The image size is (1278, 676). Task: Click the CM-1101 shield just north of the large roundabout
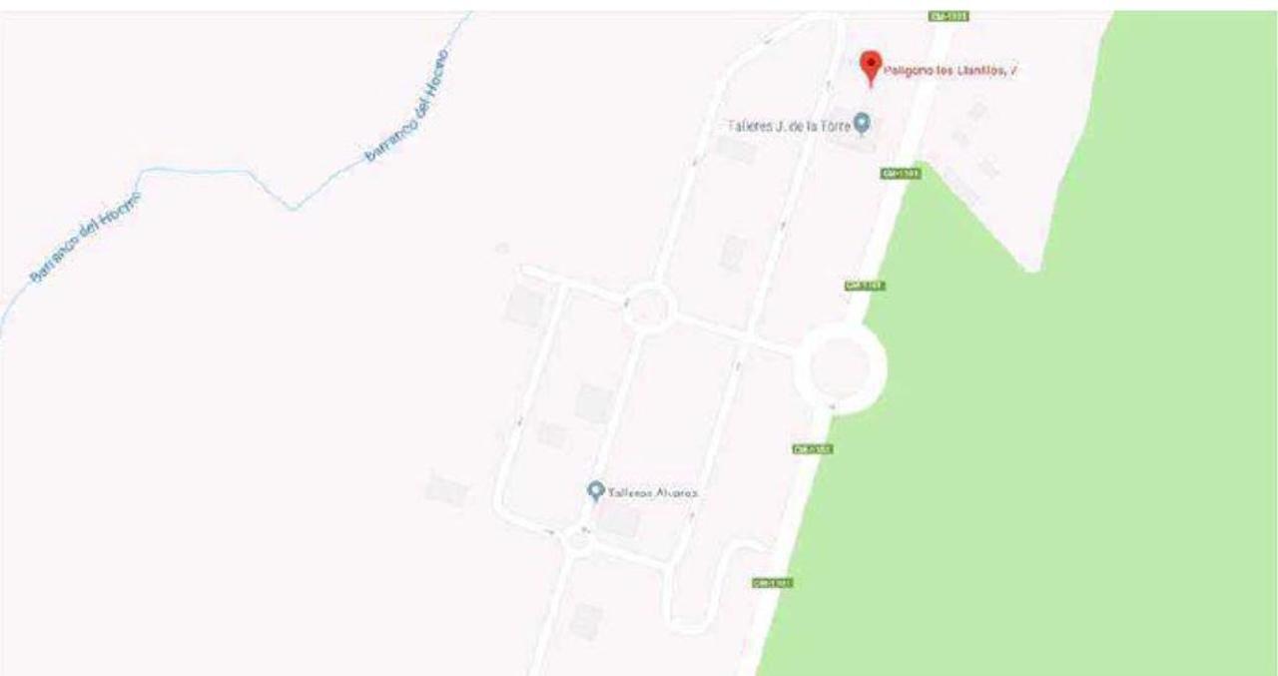coord(866,286)
